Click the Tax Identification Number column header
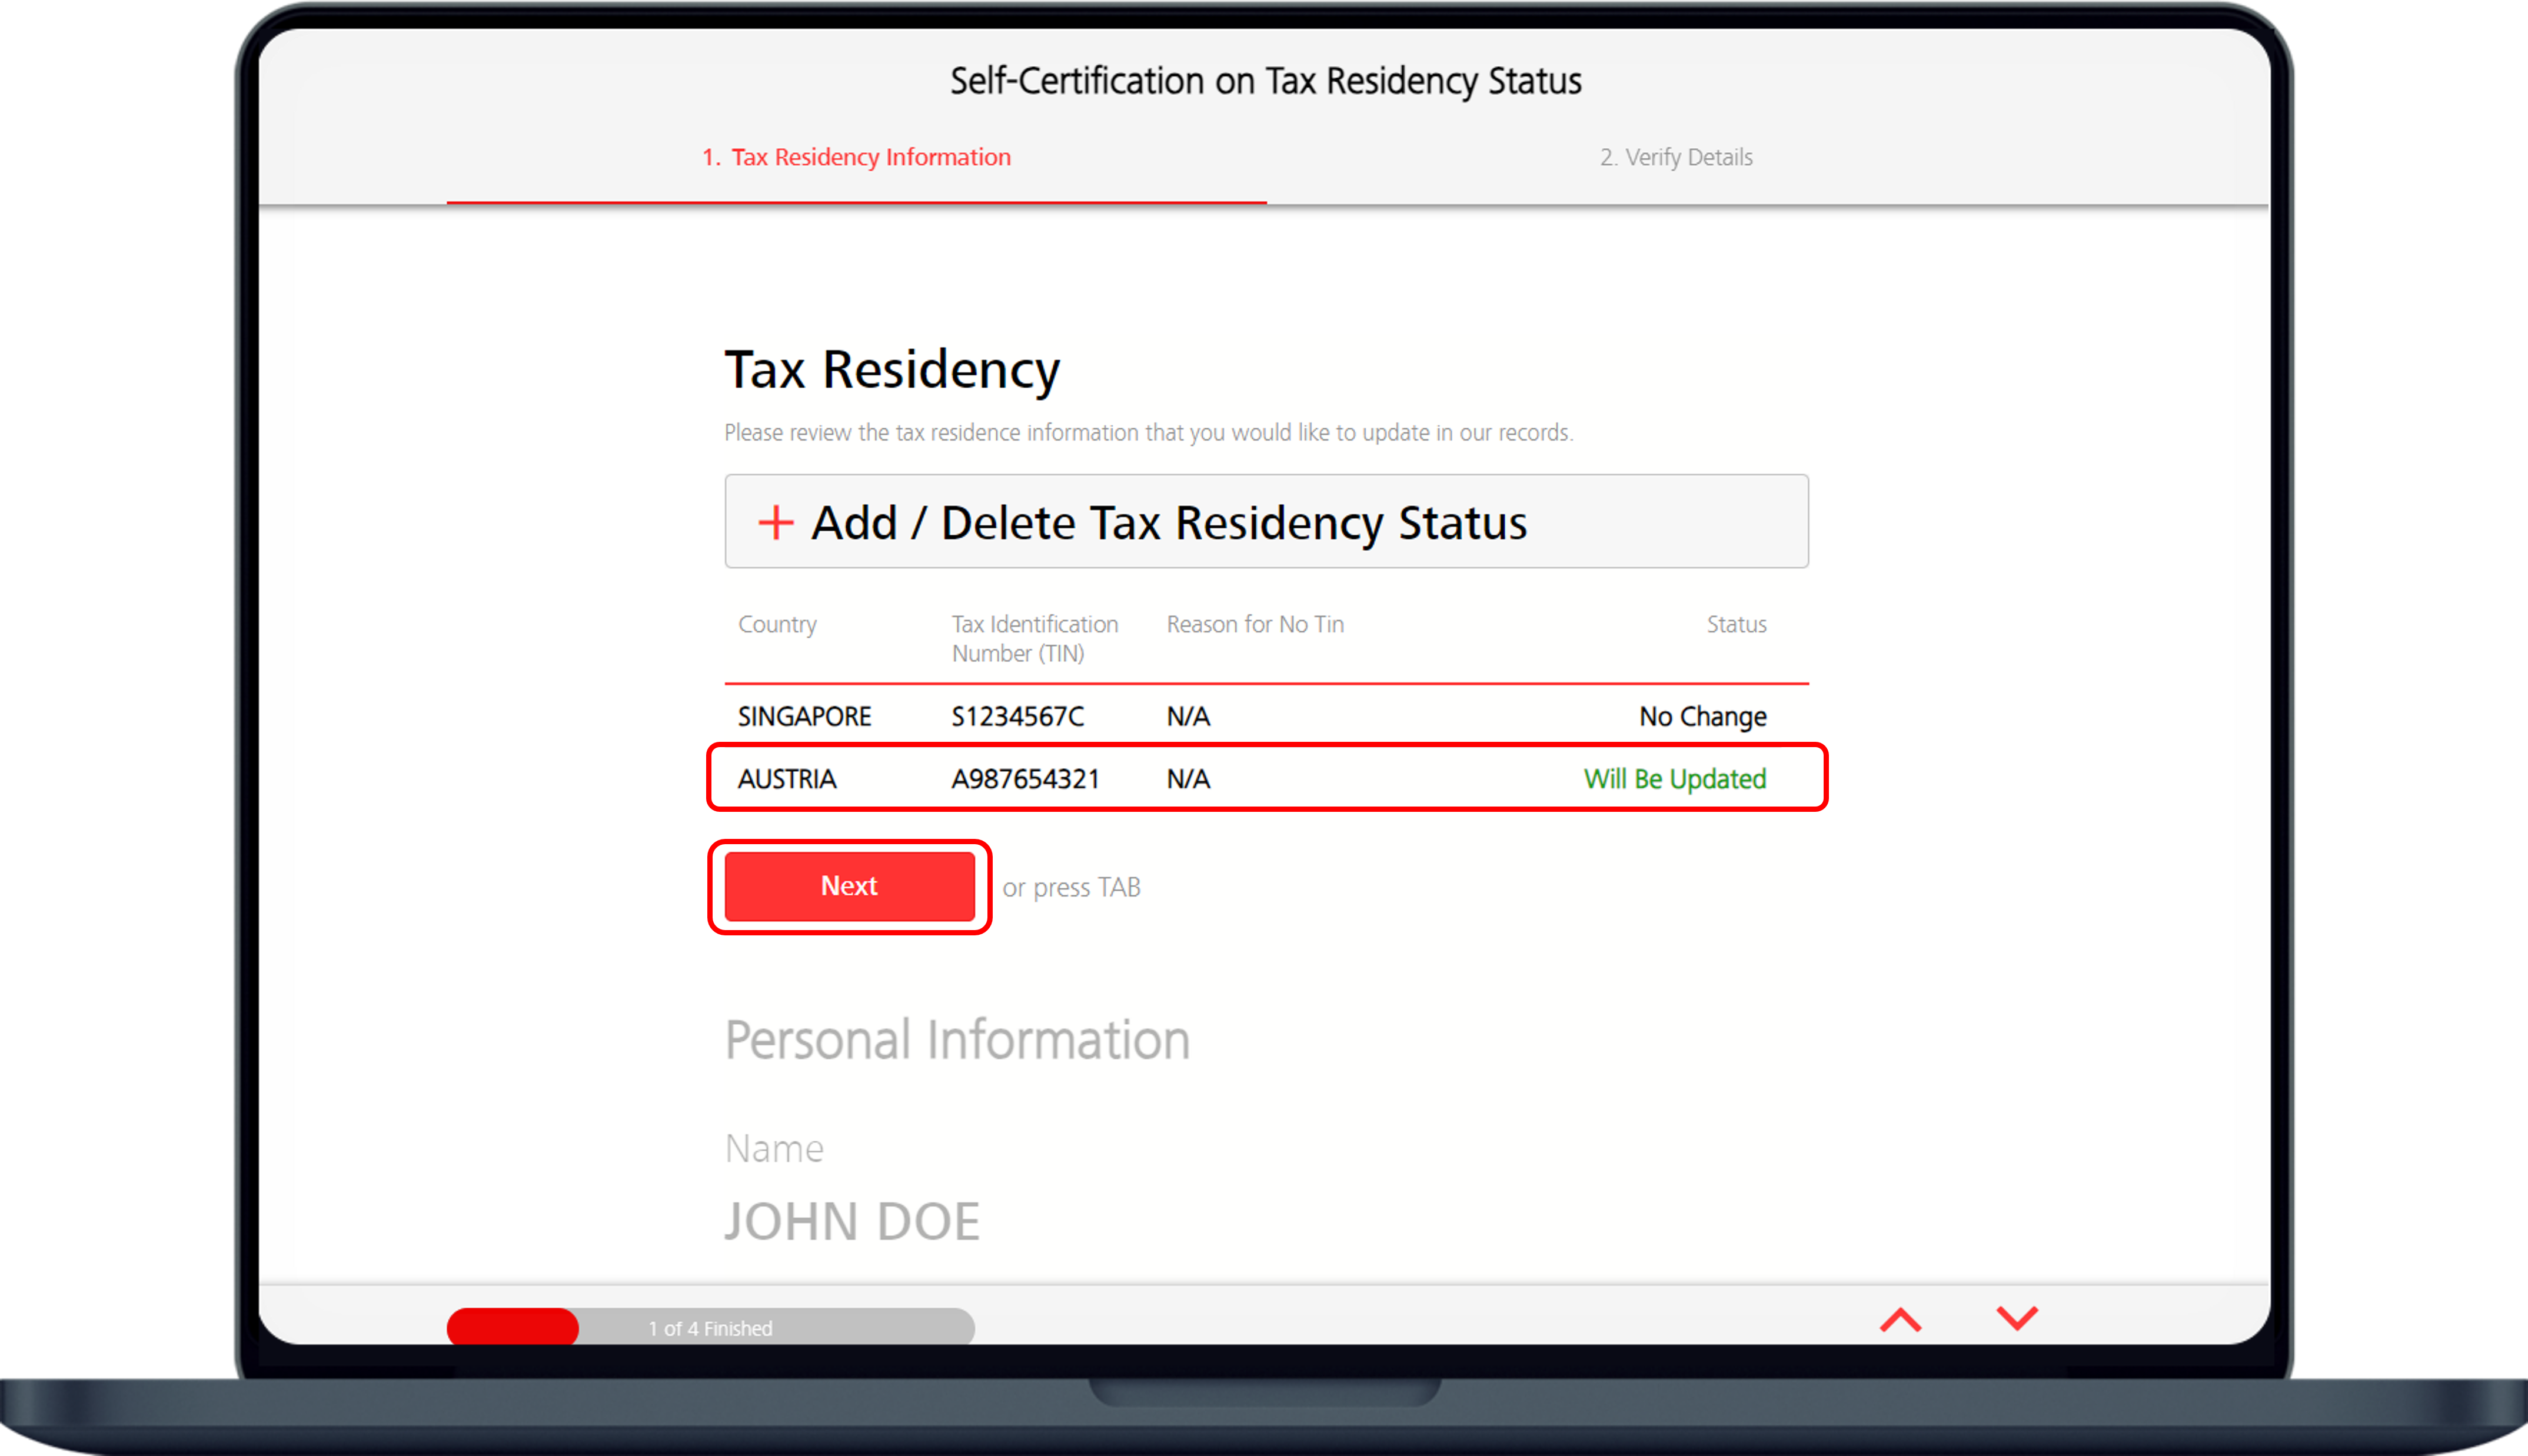2528x1456 pixels. pyautogui.click(x=1034, y=638)
